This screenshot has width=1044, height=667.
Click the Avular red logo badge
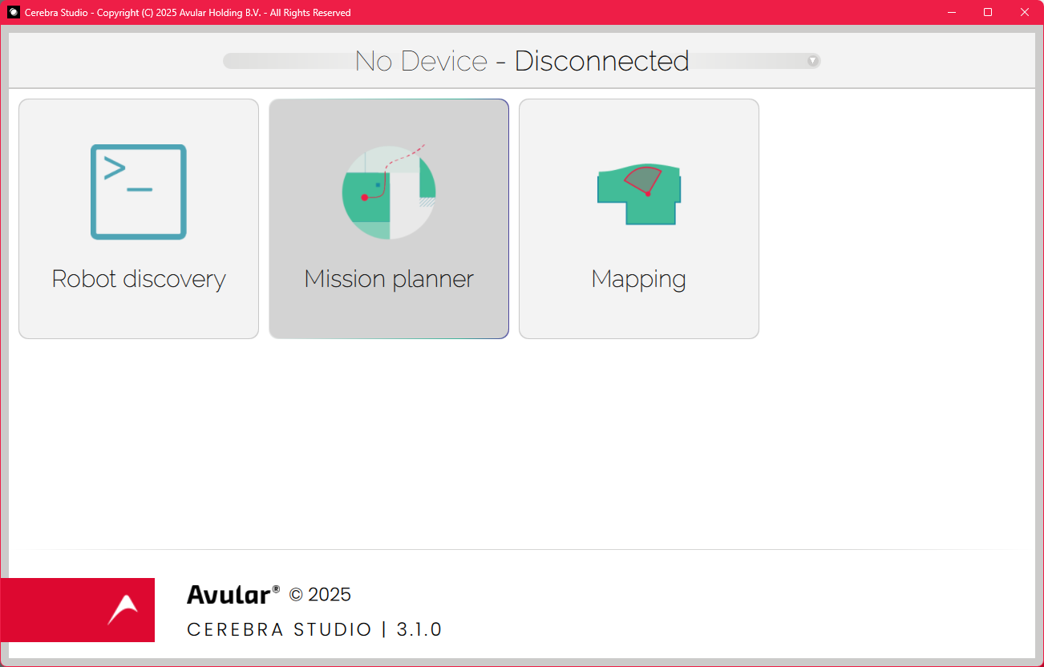pos(78,610)
